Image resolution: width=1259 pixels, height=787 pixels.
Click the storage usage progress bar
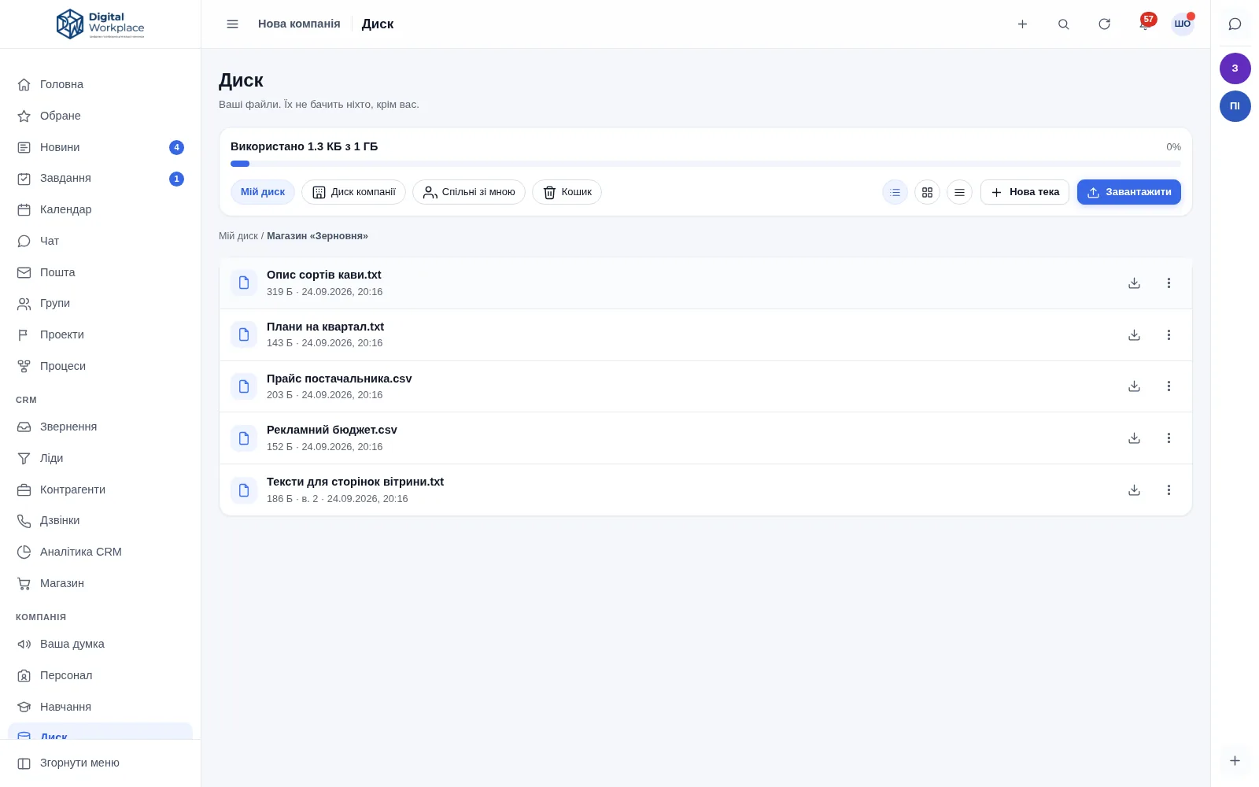pyautogui.click(x=705, y=164)
